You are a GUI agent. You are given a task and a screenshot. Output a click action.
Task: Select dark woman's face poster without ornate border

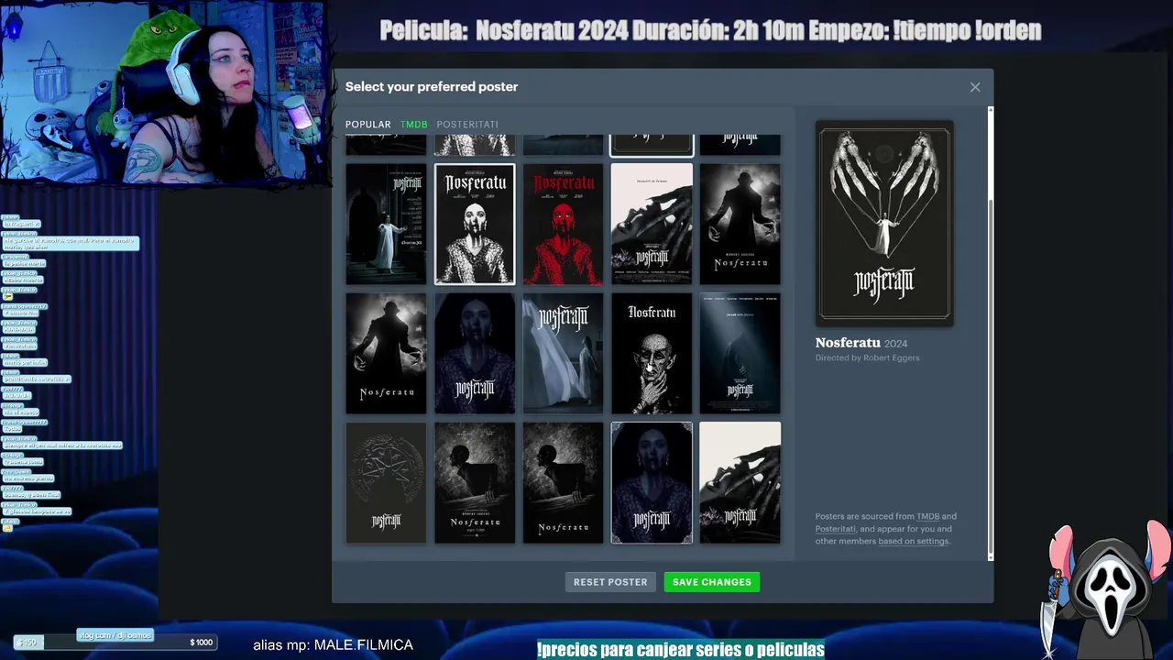475,354
